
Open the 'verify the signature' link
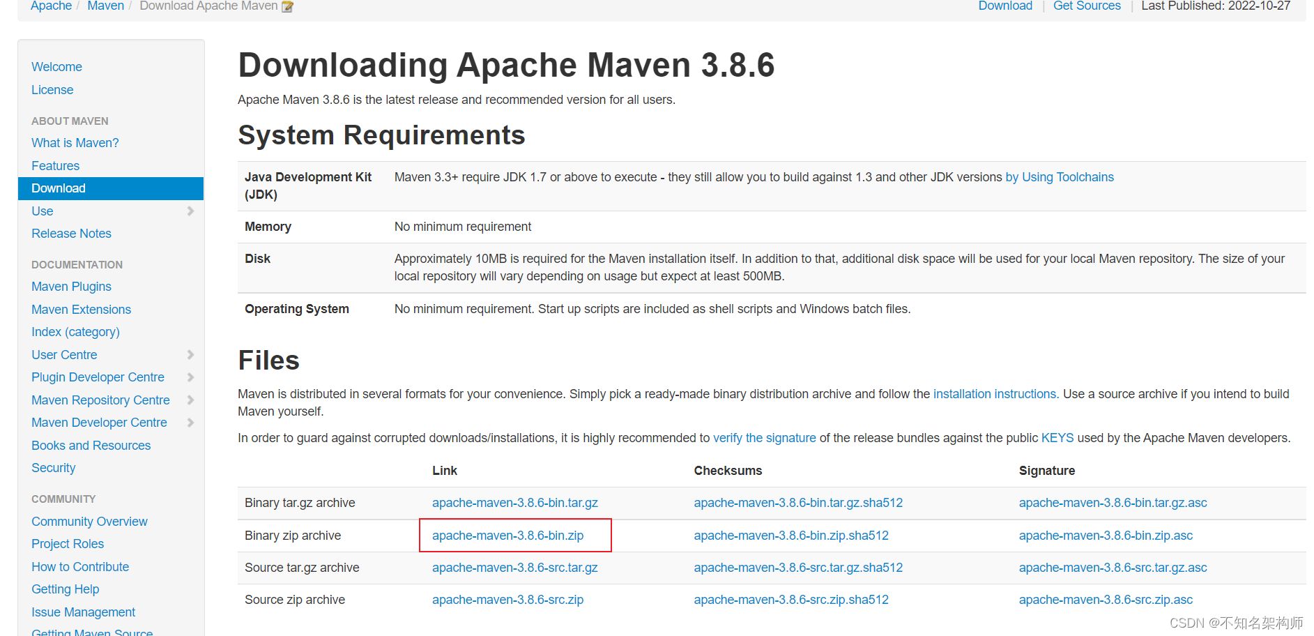coord(765,438)
